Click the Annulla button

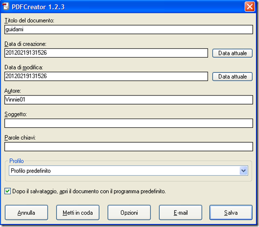(x=26, y=213)
